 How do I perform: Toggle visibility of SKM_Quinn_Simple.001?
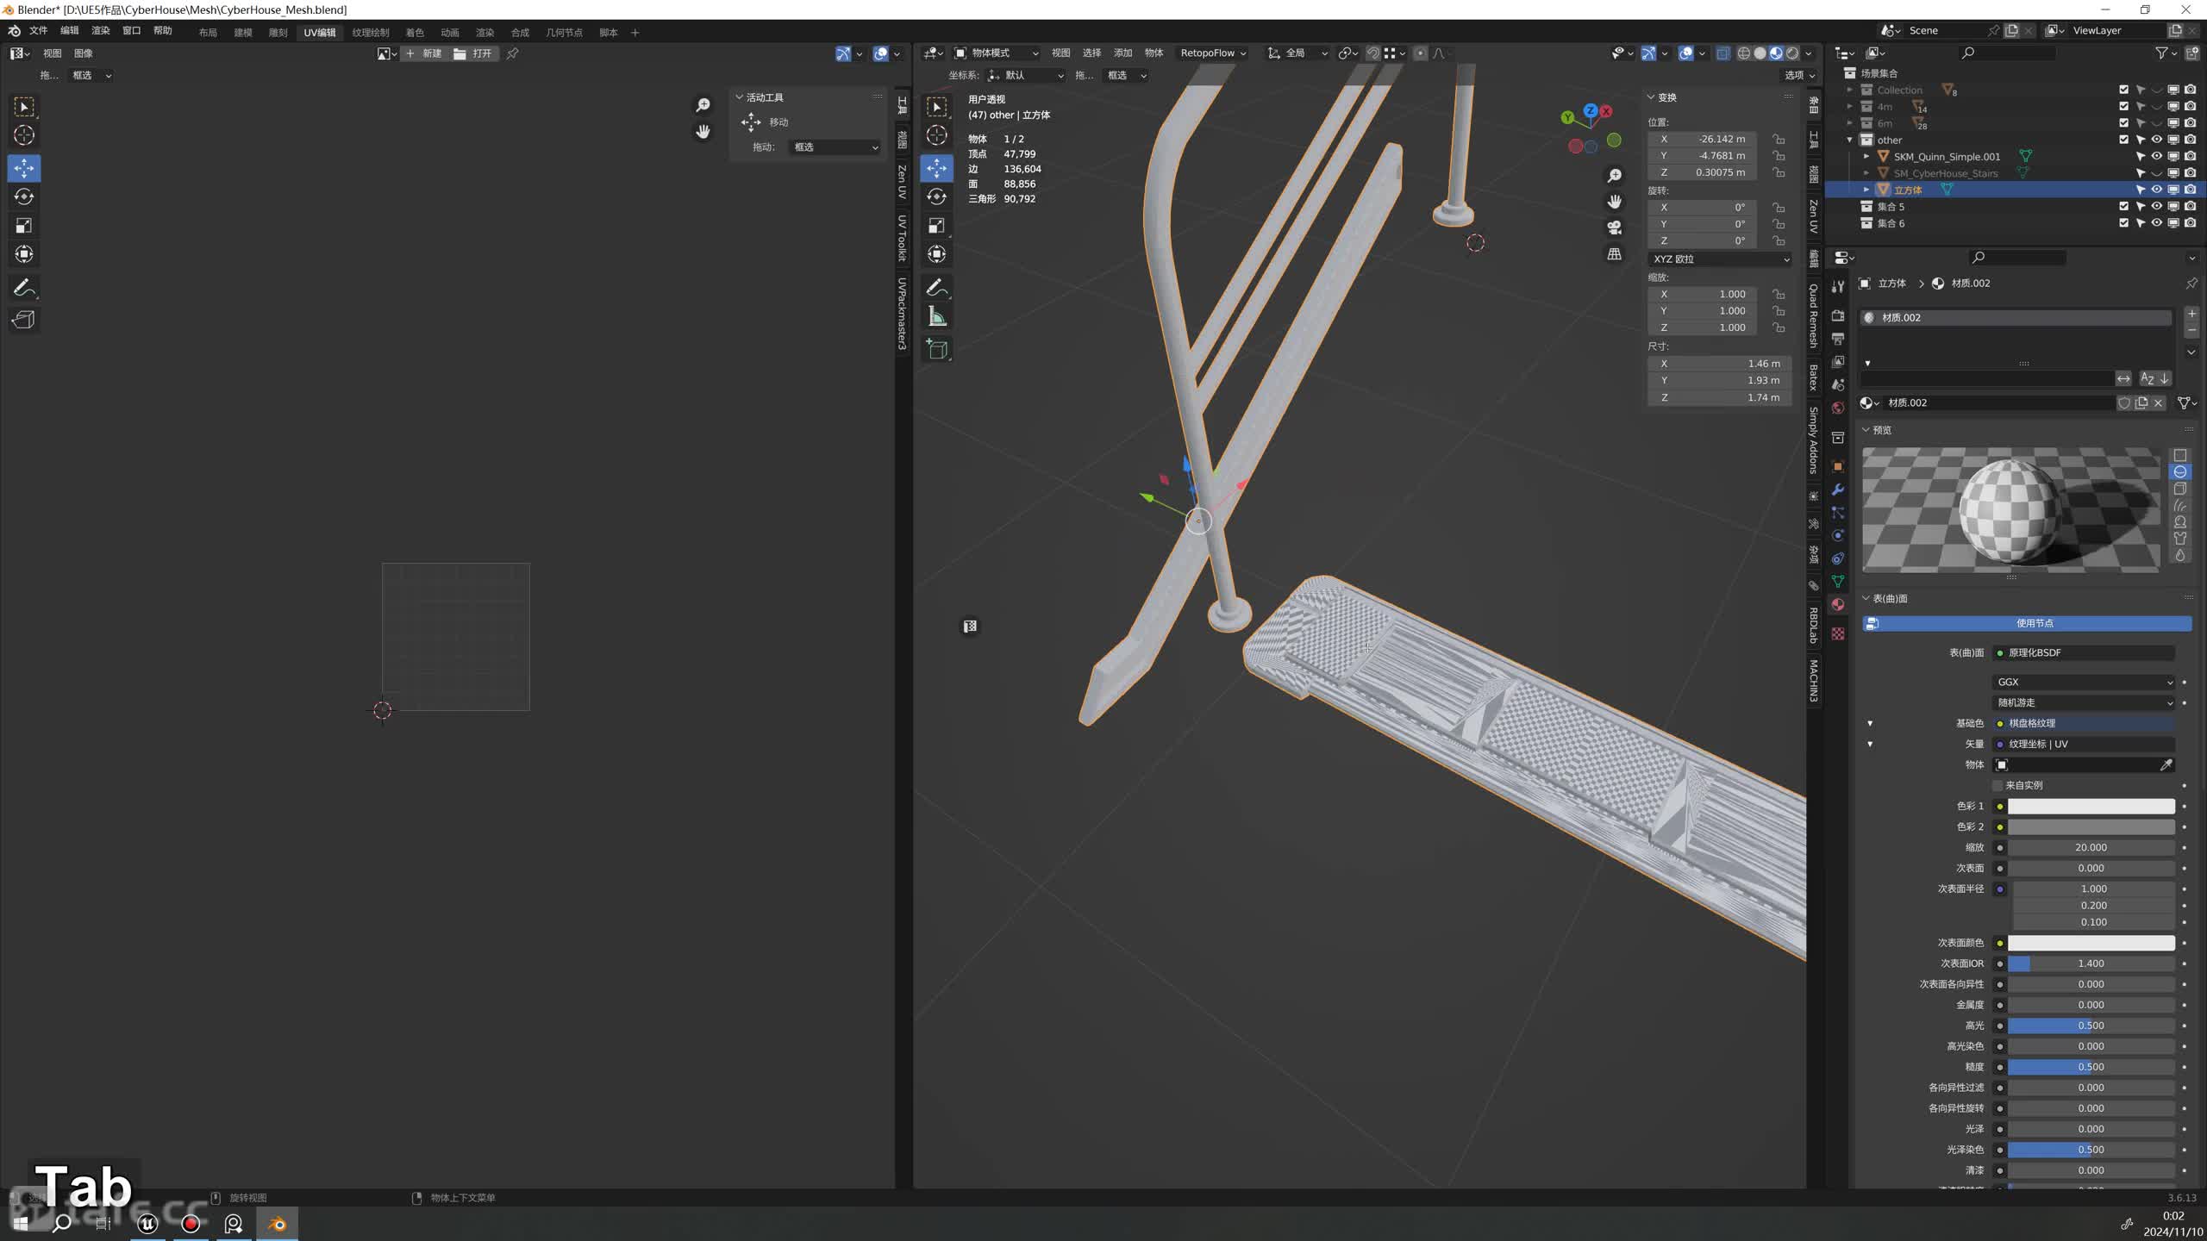(x=2156, y=156)
